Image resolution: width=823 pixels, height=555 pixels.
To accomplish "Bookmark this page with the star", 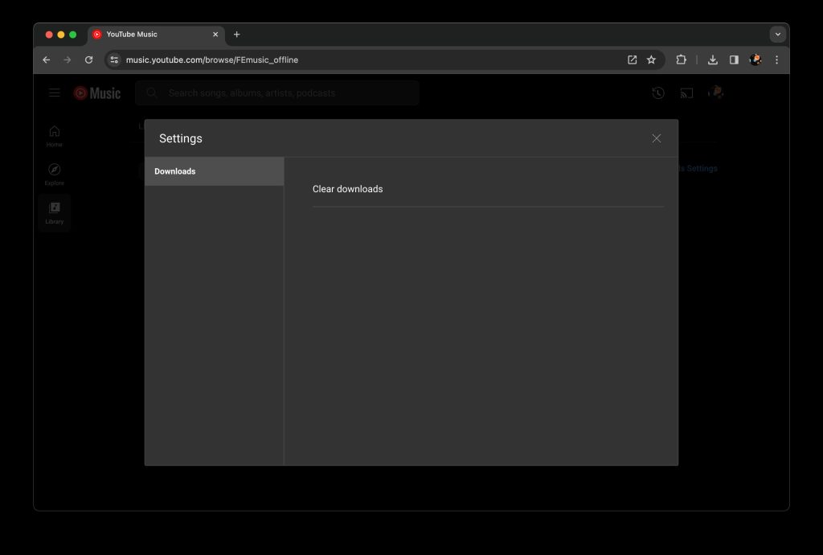I will (652, 60).
